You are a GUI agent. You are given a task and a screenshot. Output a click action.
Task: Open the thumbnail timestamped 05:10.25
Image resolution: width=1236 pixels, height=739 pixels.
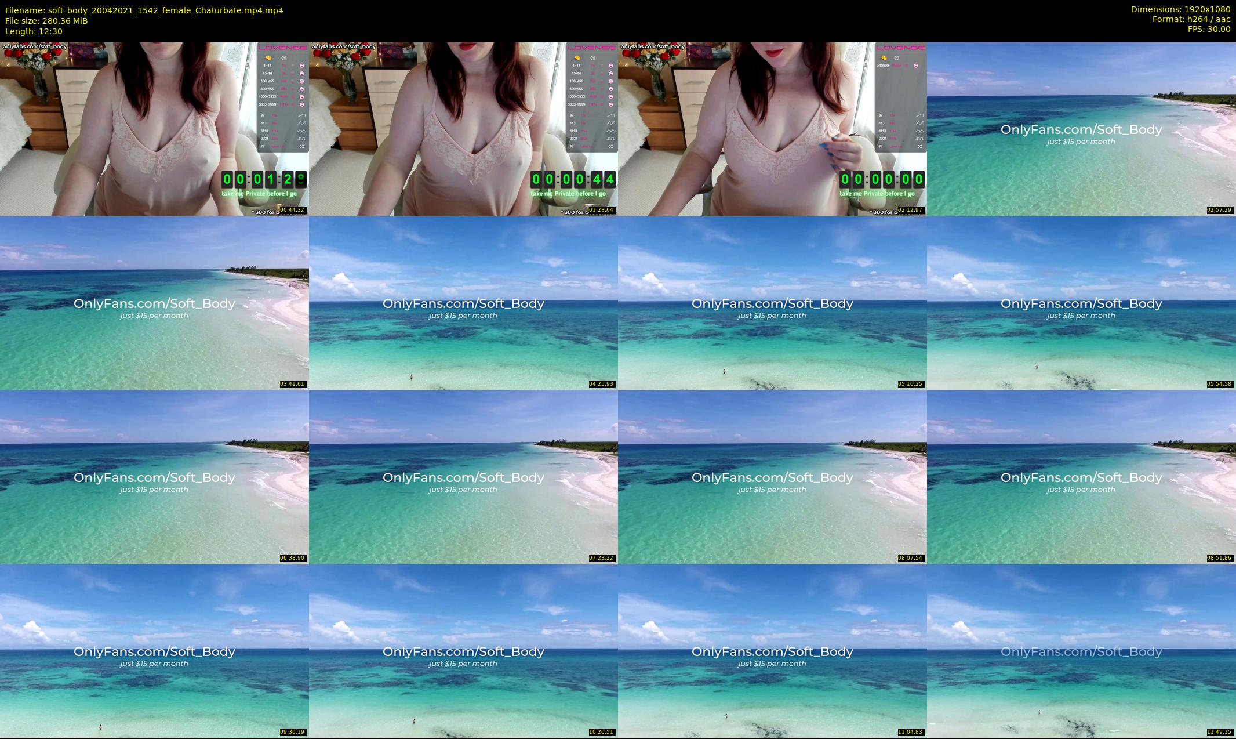pos(772,303)
